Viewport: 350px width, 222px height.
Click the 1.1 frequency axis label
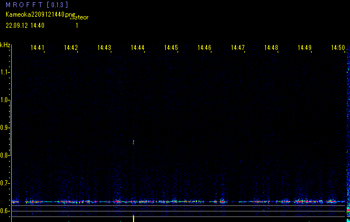(x=4, y=72)
